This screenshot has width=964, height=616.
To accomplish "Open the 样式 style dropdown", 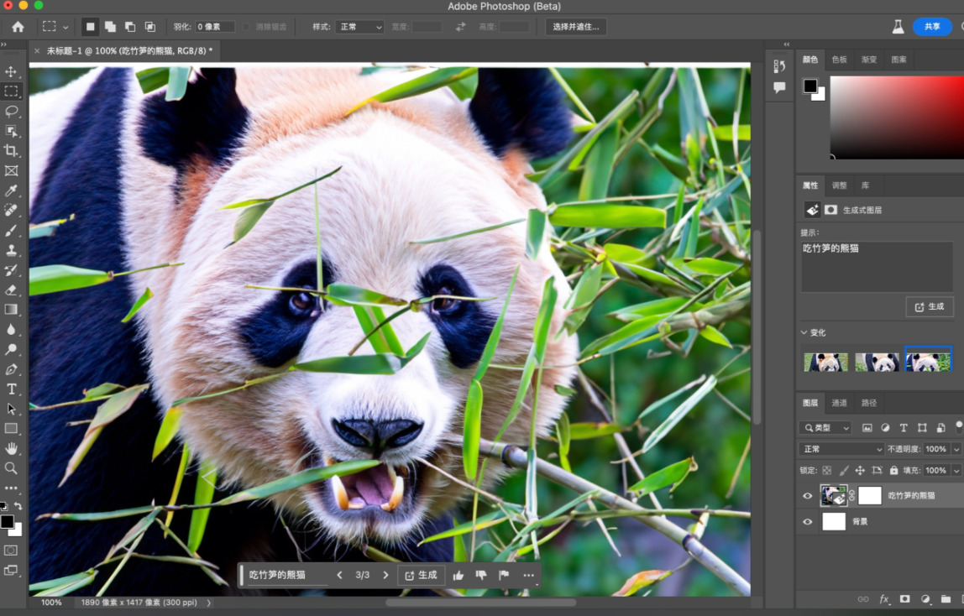I will coord(359,27).
